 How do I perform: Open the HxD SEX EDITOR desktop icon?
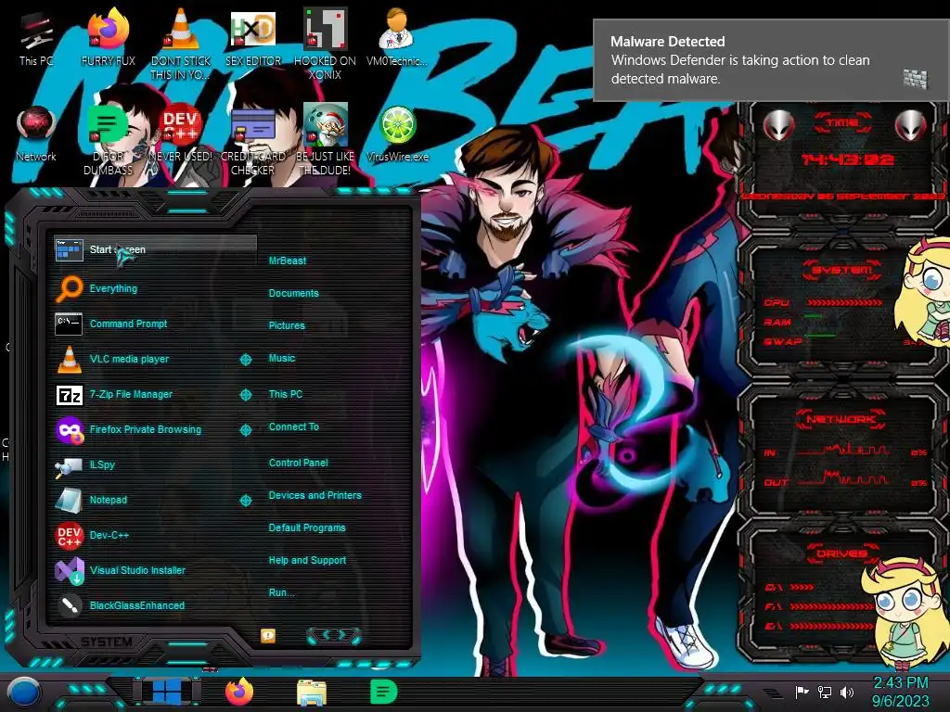(253, 39)
